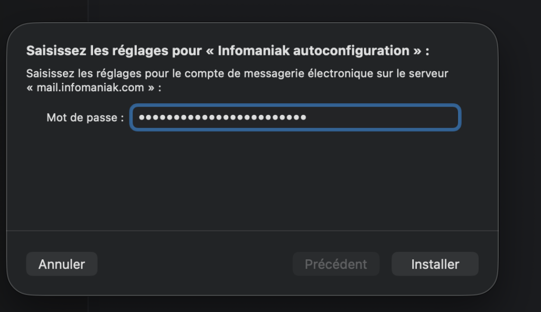Image resolution: width=541 pixels, height=312 pixels.
Task: Click the separator line above the buttons
Action: coord(253,230)
